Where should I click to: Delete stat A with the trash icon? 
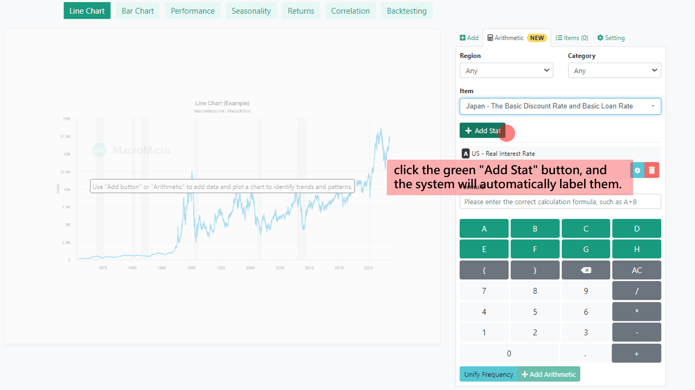click(x=651, y=170)
